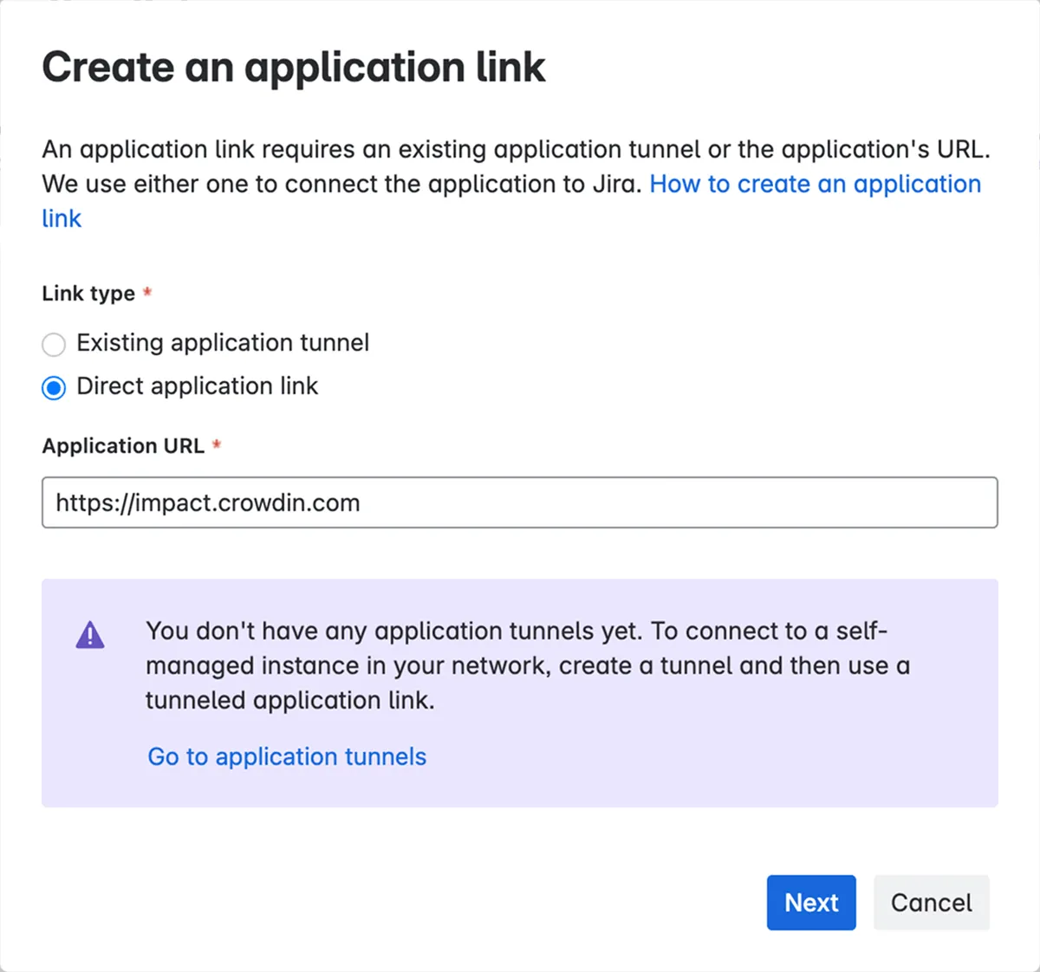
Task: Click the Next button to proceed
Action: pyautogui.click(x=810, y=903)
